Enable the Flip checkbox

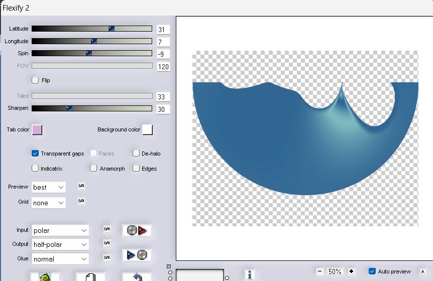[35, 80]
